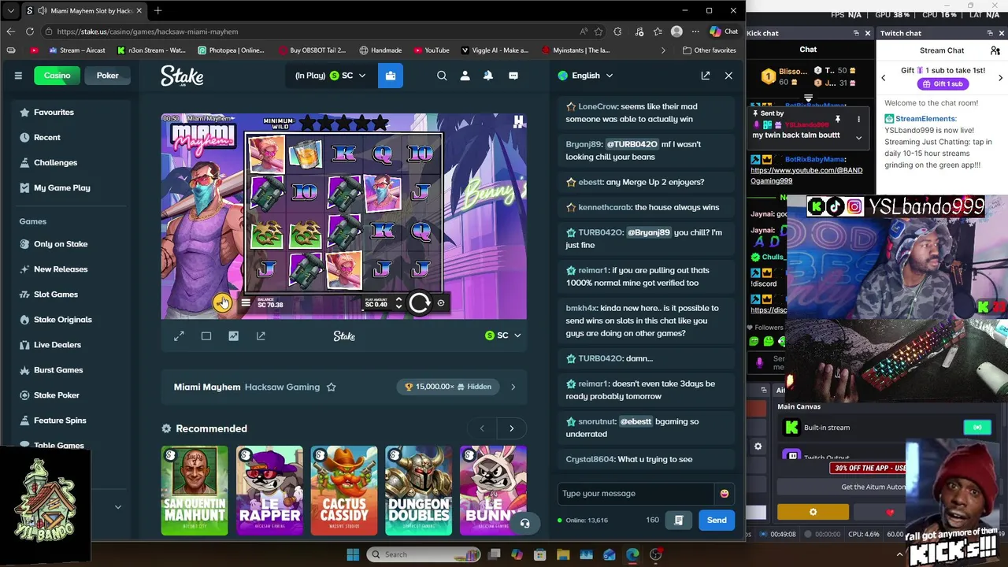Switch to the Poker tab
Screen dimensions: 1008x567
(x=107, y=76)
